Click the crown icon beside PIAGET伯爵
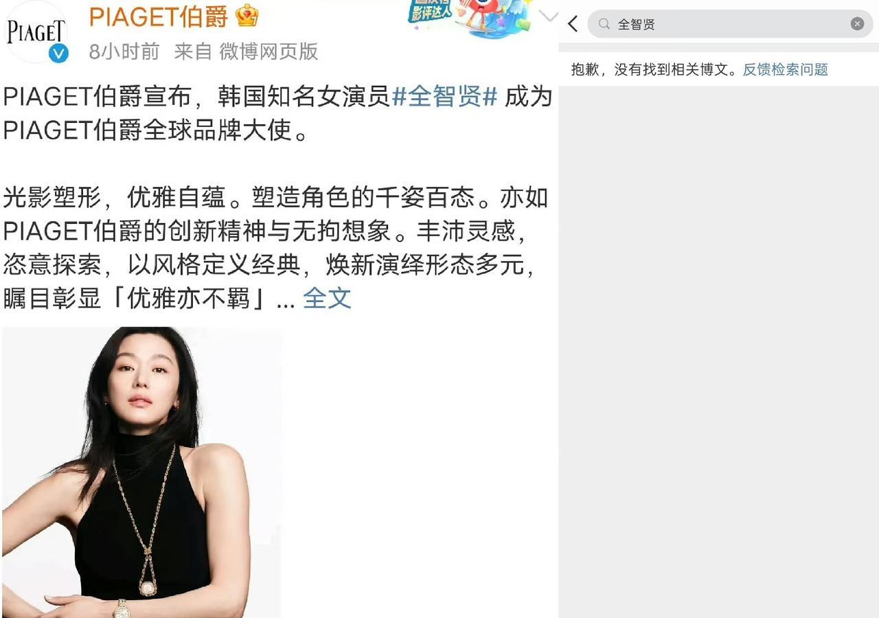 247,16
